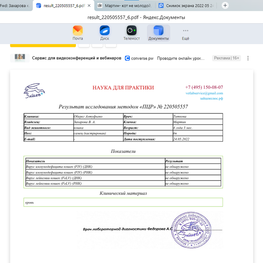Click the Оберег Алтуфьево clinic cell

click(x=98, y=116)
